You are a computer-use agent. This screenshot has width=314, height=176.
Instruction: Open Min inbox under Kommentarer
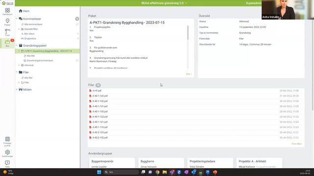[x=29, y=34]
